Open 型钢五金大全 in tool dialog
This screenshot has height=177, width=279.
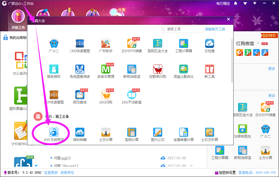pos(158,46)
